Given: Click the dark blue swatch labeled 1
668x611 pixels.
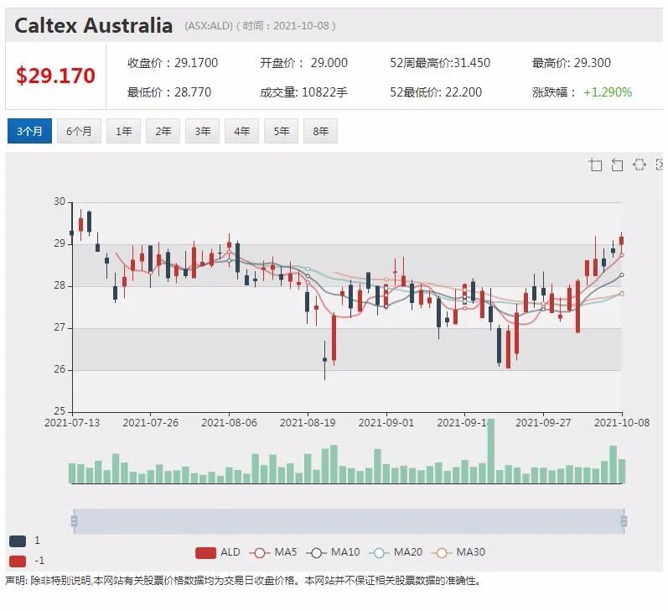Looking at the screenshot, I should [18, 541].
